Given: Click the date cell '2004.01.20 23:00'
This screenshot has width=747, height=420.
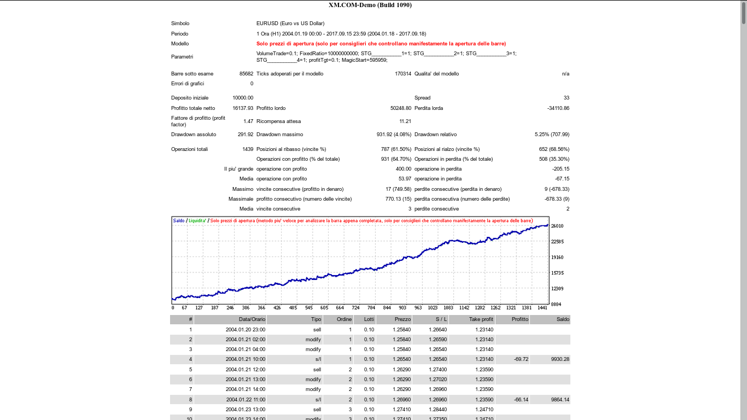Looking at the screenshot, I should click(246, 330).
